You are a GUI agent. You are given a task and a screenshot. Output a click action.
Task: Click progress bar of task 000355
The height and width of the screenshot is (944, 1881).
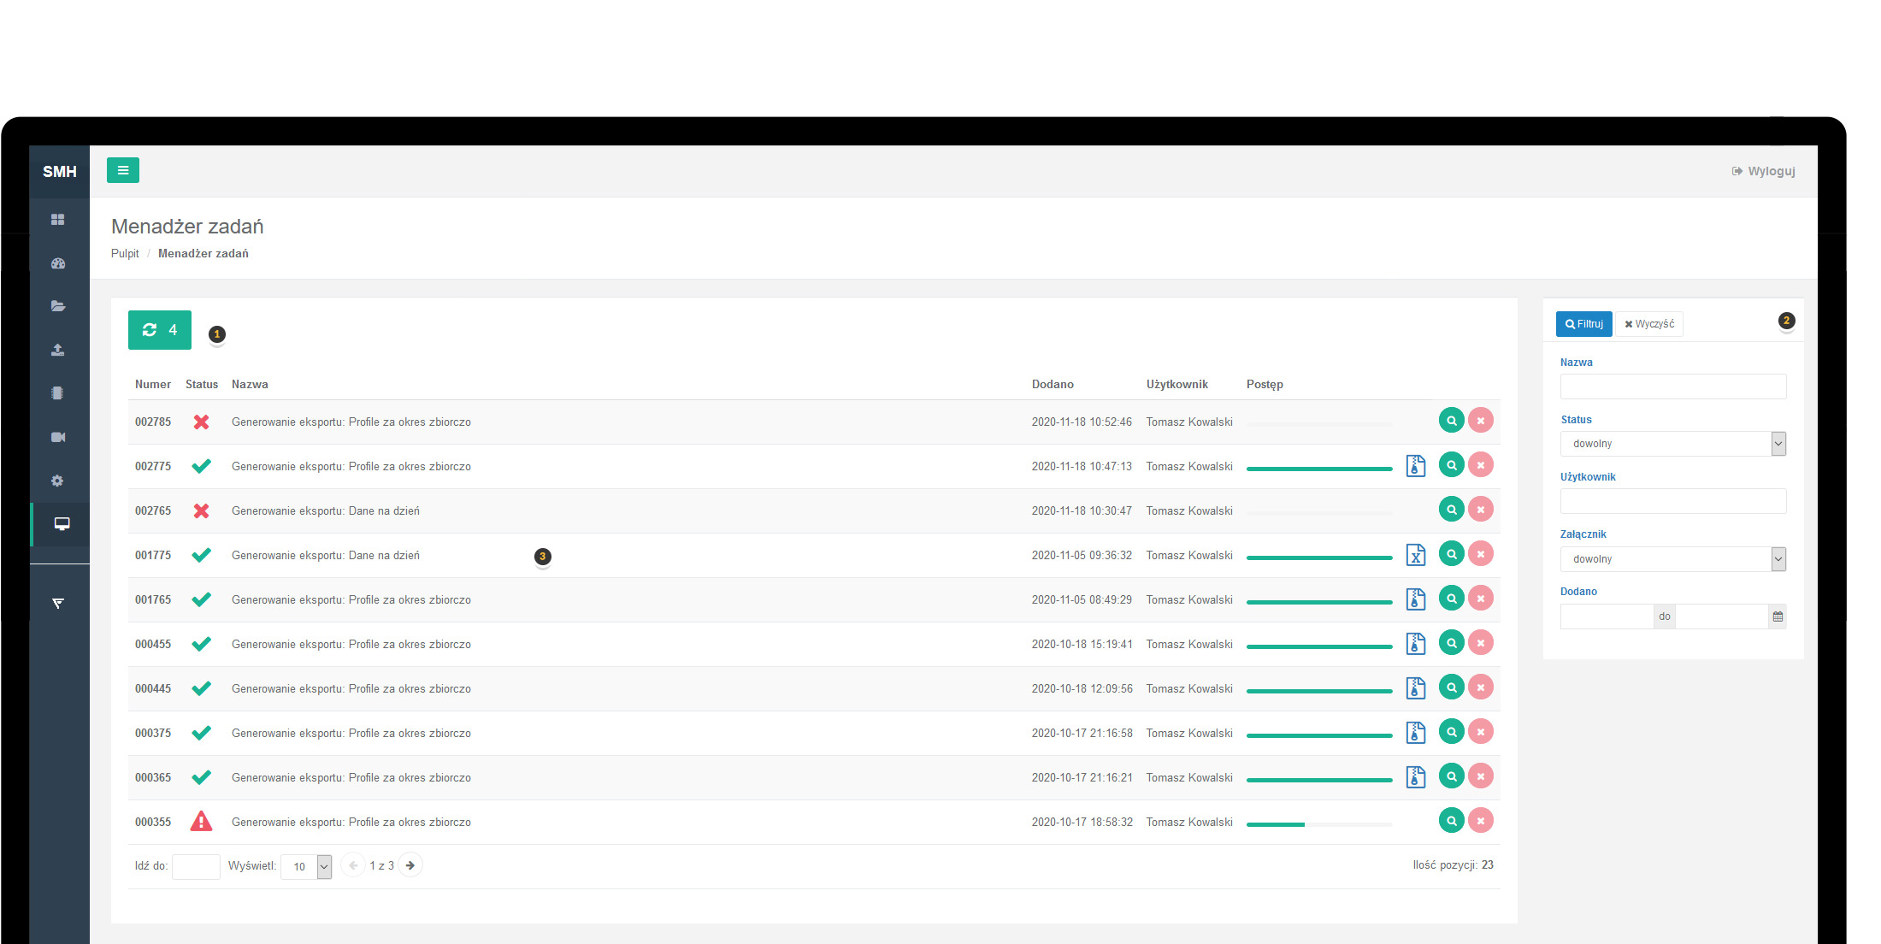[1318, 824]
